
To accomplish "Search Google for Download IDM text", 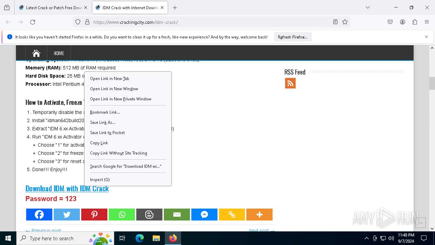I will click(128, 166).
